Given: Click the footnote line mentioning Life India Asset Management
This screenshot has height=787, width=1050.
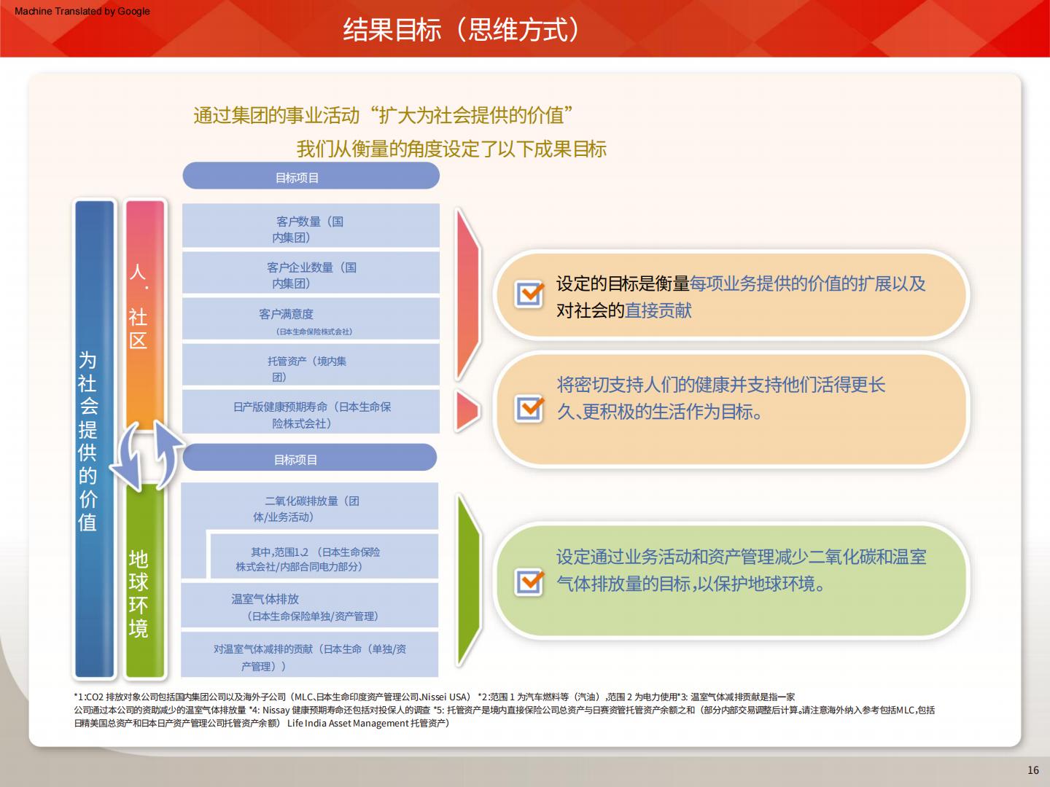Looking at the screenshot, I should (262, 724).
